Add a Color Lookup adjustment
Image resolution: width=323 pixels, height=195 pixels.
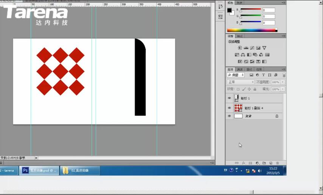[267, 54]
